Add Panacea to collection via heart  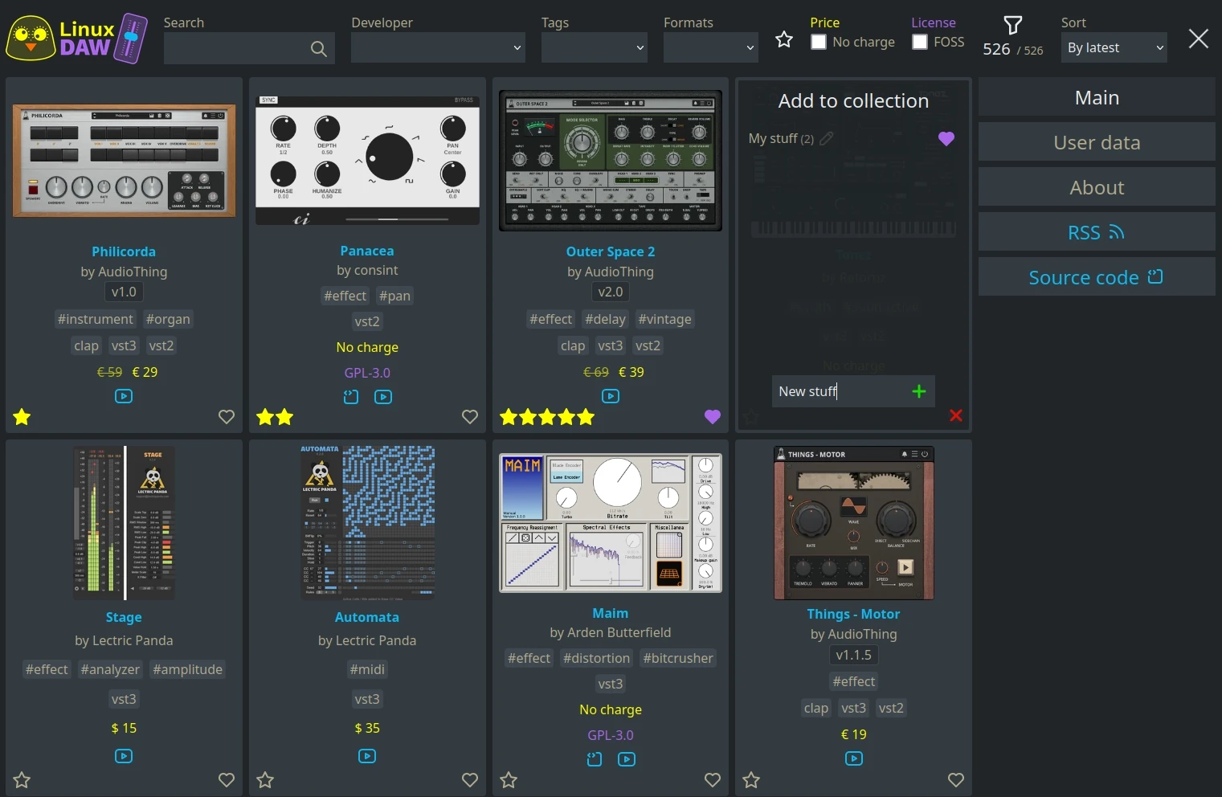[470, 417]
